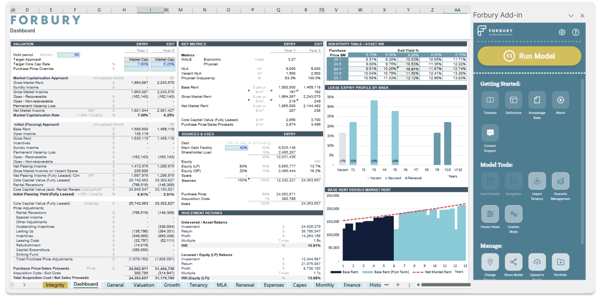Open the Share Model tool
The image size is (600, 297).
[x=513, y=263]
